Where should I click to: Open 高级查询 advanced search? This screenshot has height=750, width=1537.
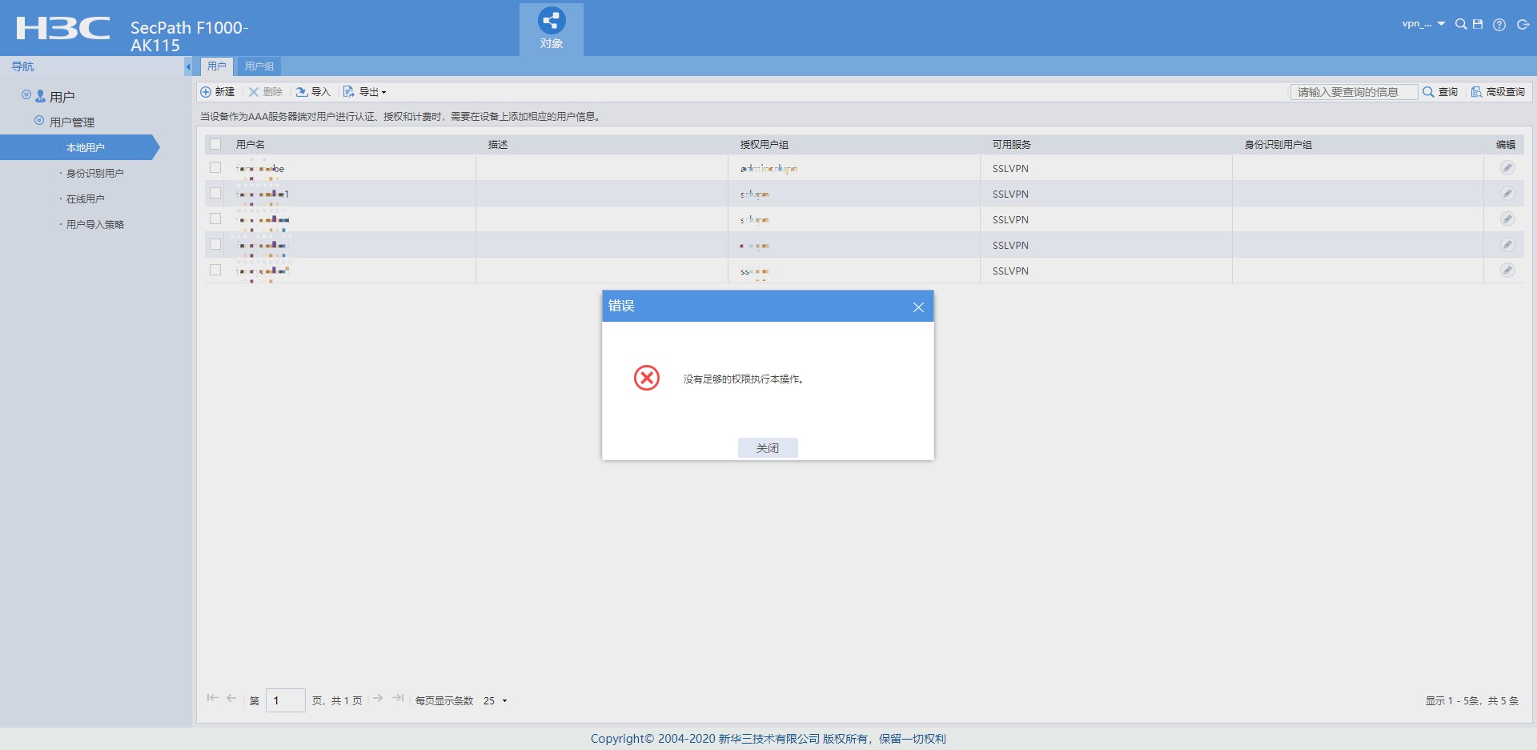[x=1498, y=92]
